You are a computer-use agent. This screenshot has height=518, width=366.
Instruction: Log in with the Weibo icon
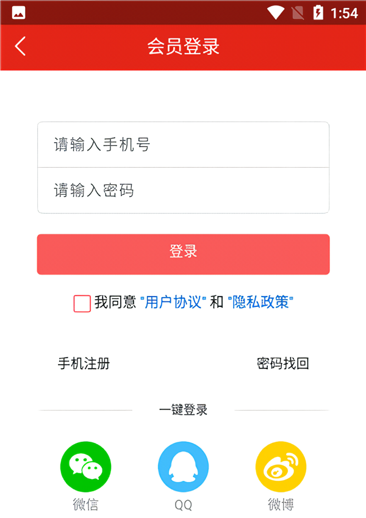(281, 467)
